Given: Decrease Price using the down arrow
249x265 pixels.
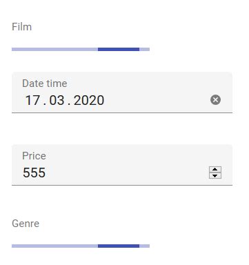Looking at the screenshot, I should [215, 176].
